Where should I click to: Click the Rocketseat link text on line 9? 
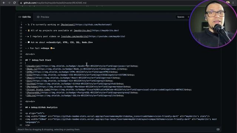pos(68,25)
